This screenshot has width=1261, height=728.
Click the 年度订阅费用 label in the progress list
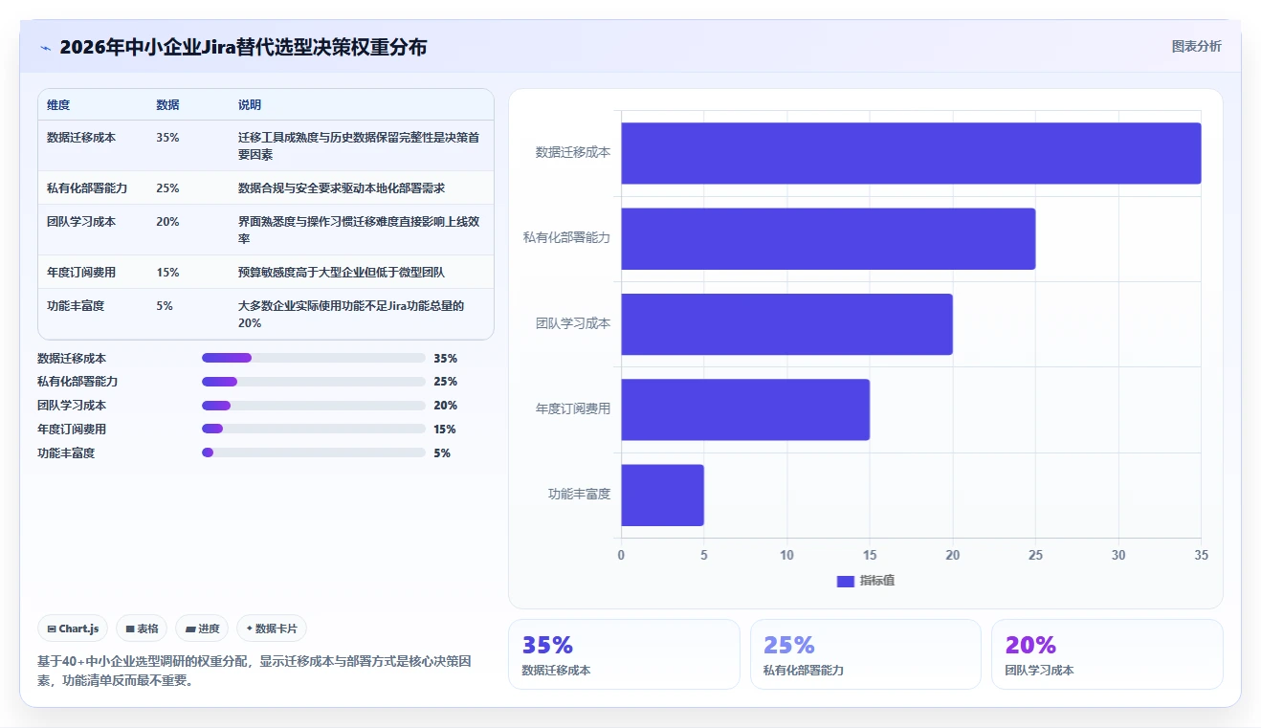pos(72,430)
